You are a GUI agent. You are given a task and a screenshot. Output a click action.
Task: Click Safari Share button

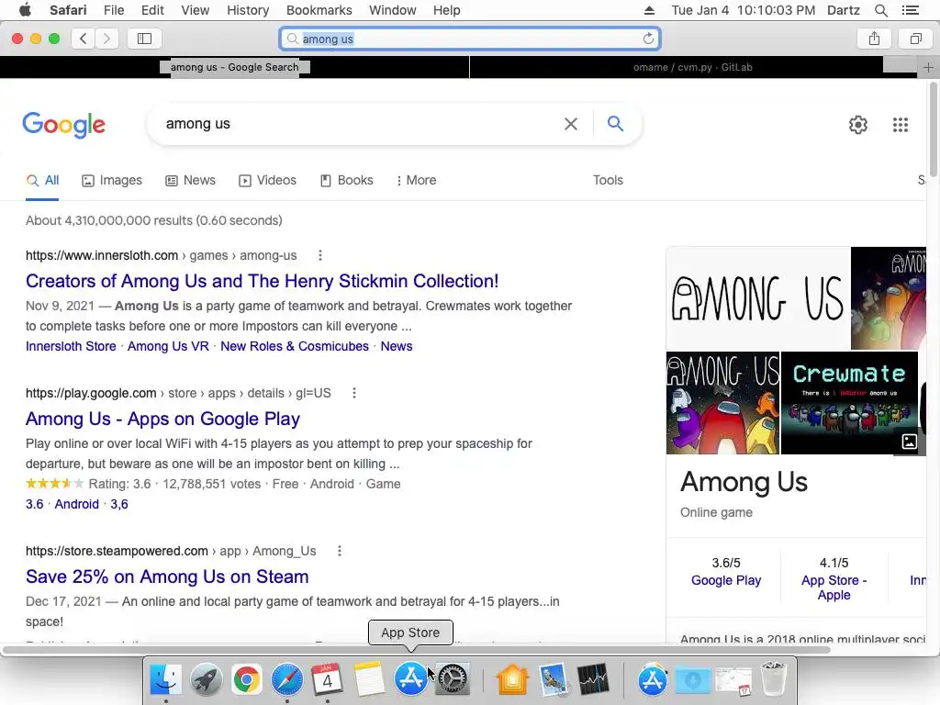coord(874,39)
